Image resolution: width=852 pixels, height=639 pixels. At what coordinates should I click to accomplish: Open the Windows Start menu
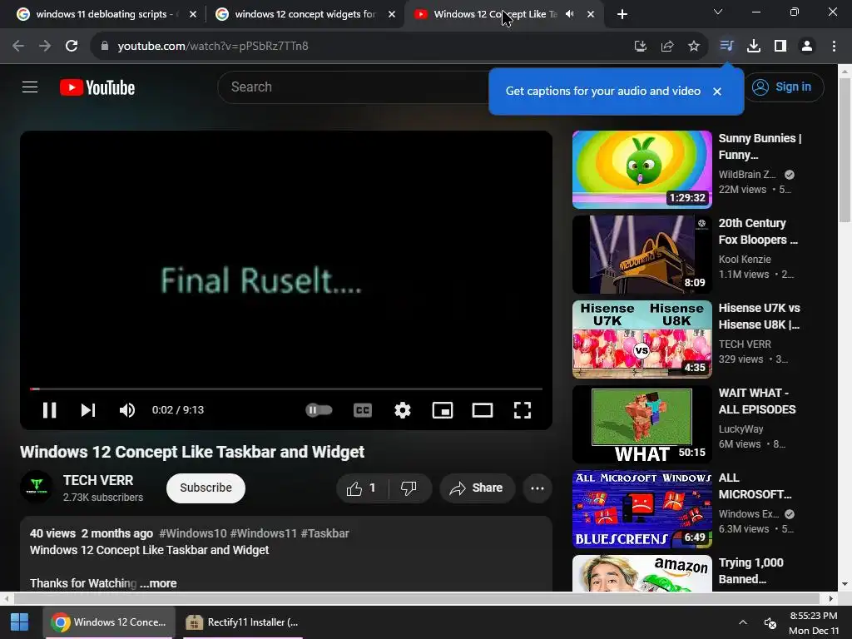[x=20, y=622]
